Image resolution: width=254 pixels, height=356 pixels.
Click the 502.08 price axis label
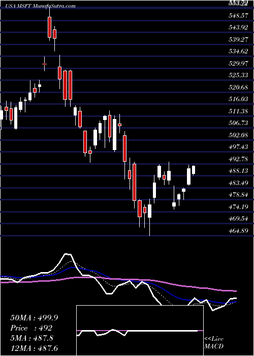(x=238, y=135)
